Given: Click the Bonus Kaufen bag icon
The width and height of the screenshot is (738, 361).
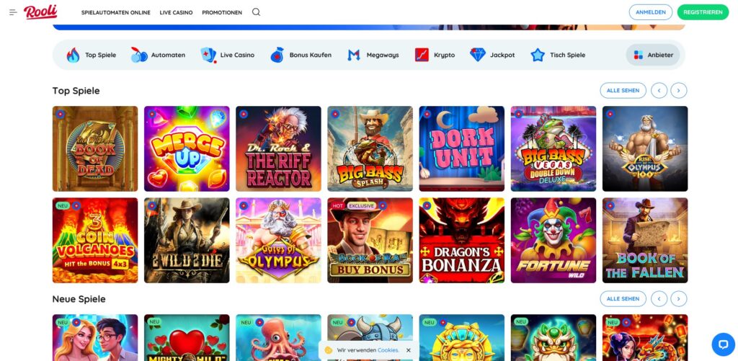Looking at the screenshot, I should point(277,55).
